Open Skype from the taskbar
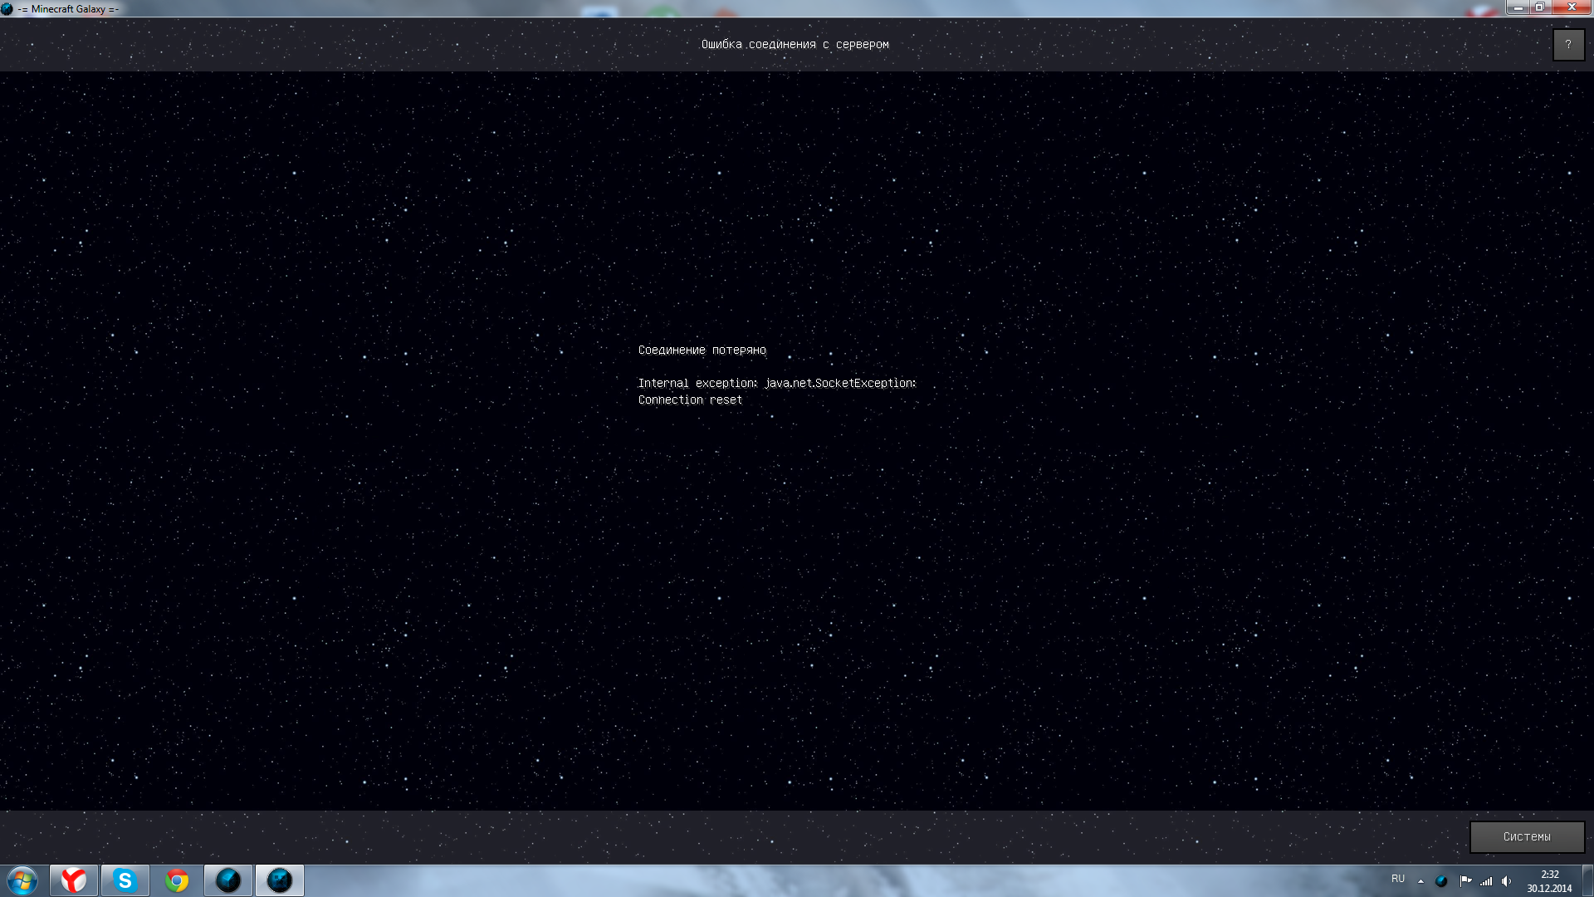This screenshot has height=897, width=1594. pyautogui.click(x=125, y=880)
